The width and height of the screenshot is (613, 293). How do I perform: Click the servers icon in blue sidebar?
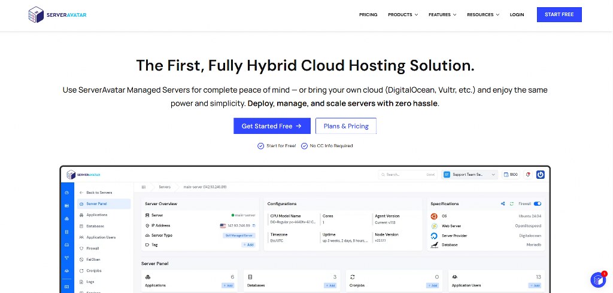[67, 206]
